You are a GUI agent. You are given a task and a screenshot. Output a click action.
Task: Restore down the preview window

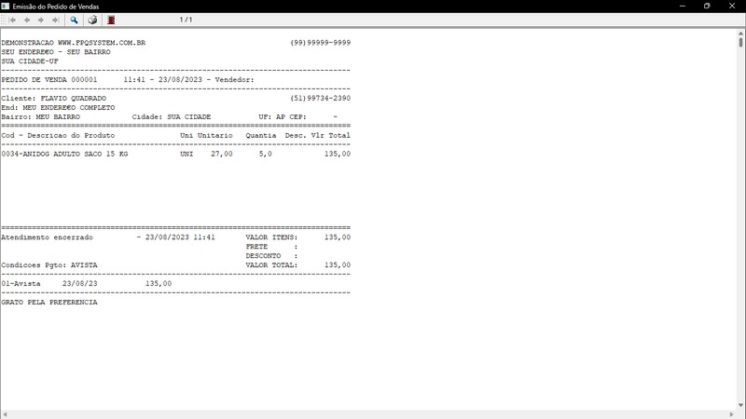[707, 7]
